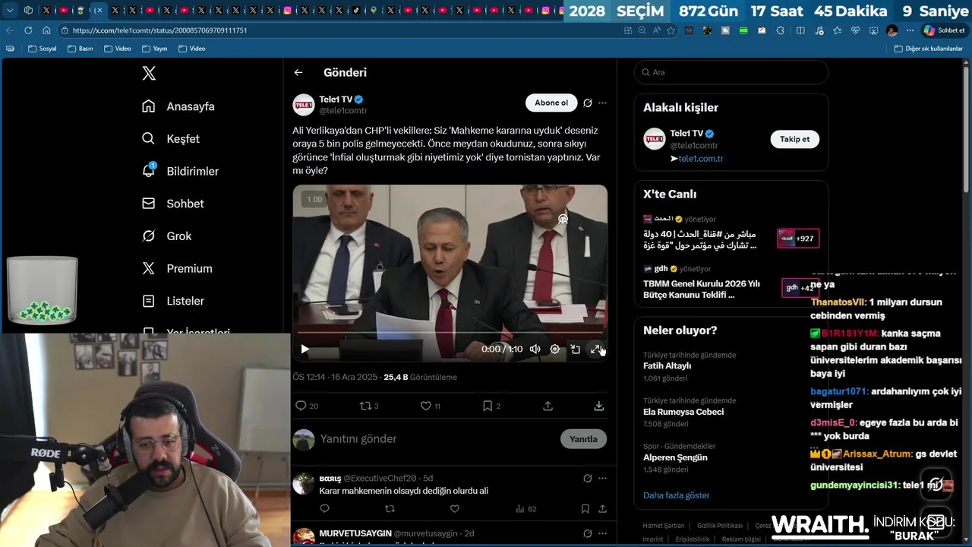Download the video with green arrow icon
972x547 pixels.
pos(599,406)
